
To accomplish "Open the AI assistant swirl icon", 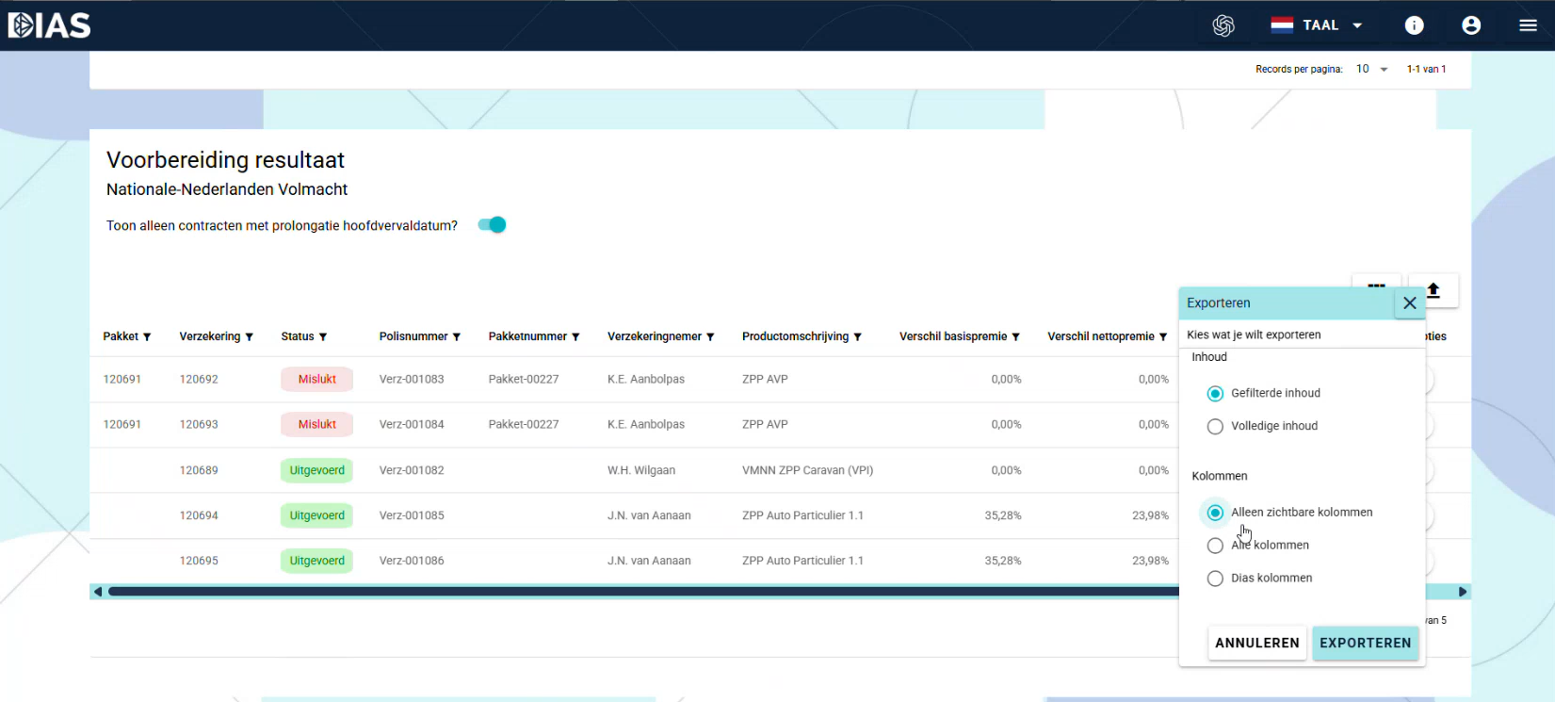I will tap(1223, 25).
